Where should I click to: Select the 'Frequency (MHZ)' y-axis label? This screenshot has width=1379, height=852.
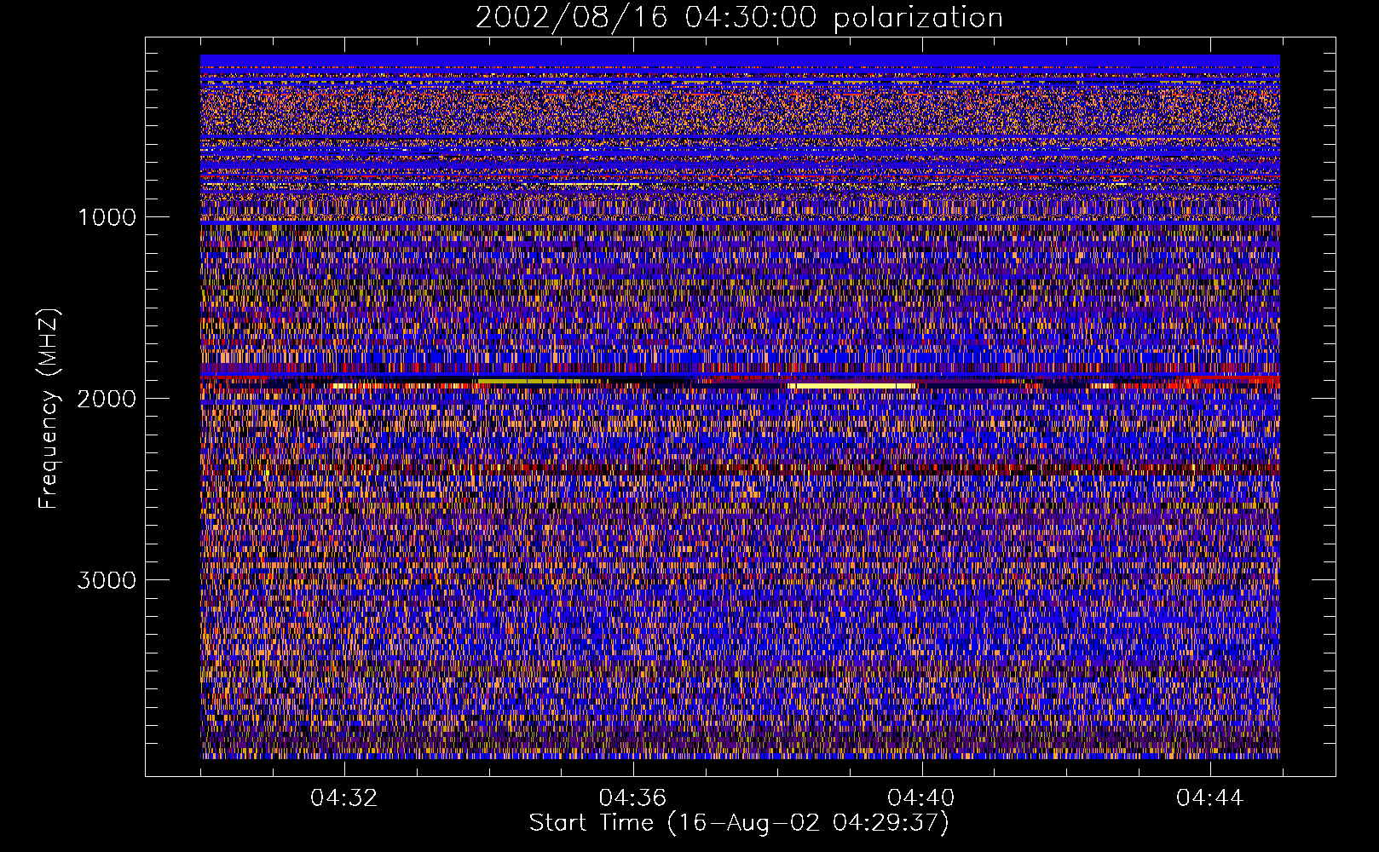(49, 409)
